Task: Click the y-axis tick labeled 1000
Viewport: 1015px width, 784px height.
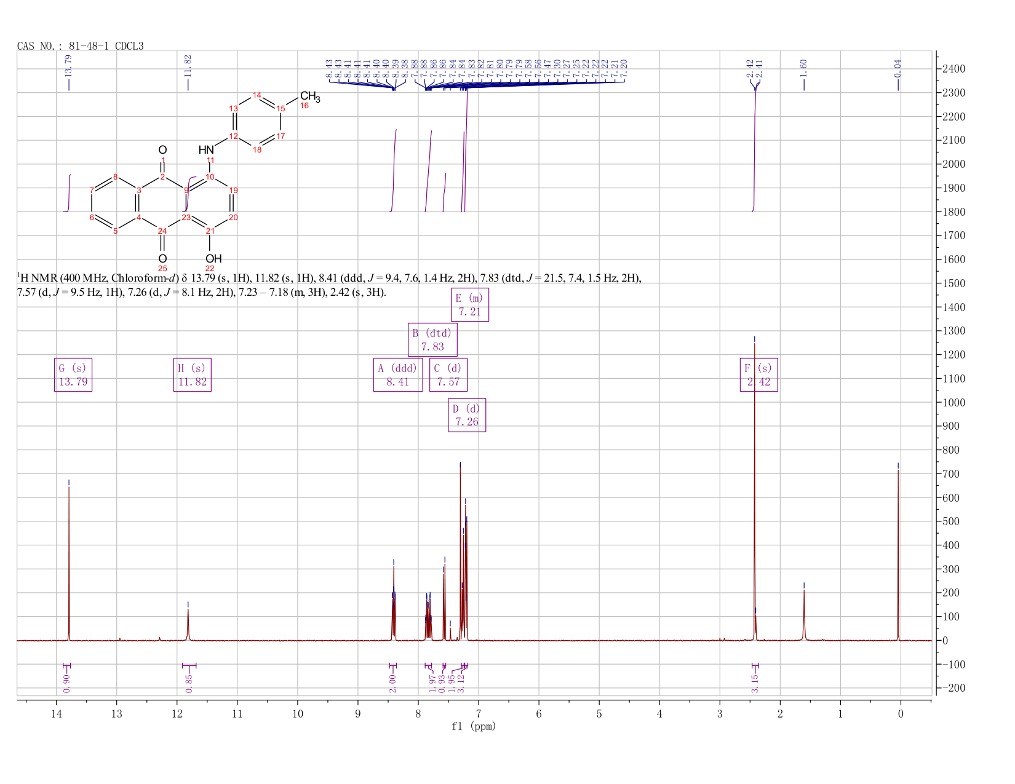Action: tap(953, 402)
